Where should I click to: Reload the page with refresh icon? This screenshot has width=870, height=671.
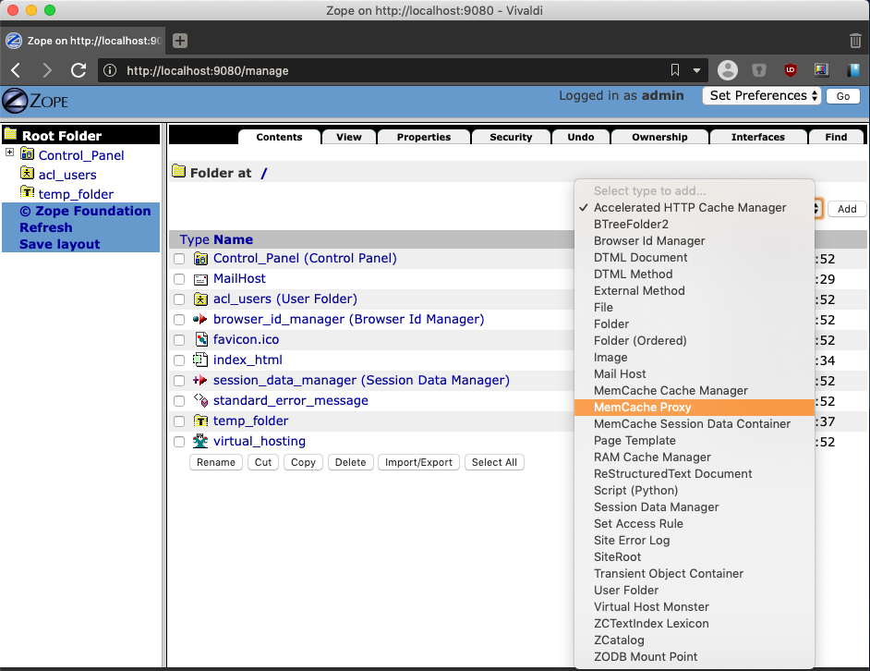point(79,70)
